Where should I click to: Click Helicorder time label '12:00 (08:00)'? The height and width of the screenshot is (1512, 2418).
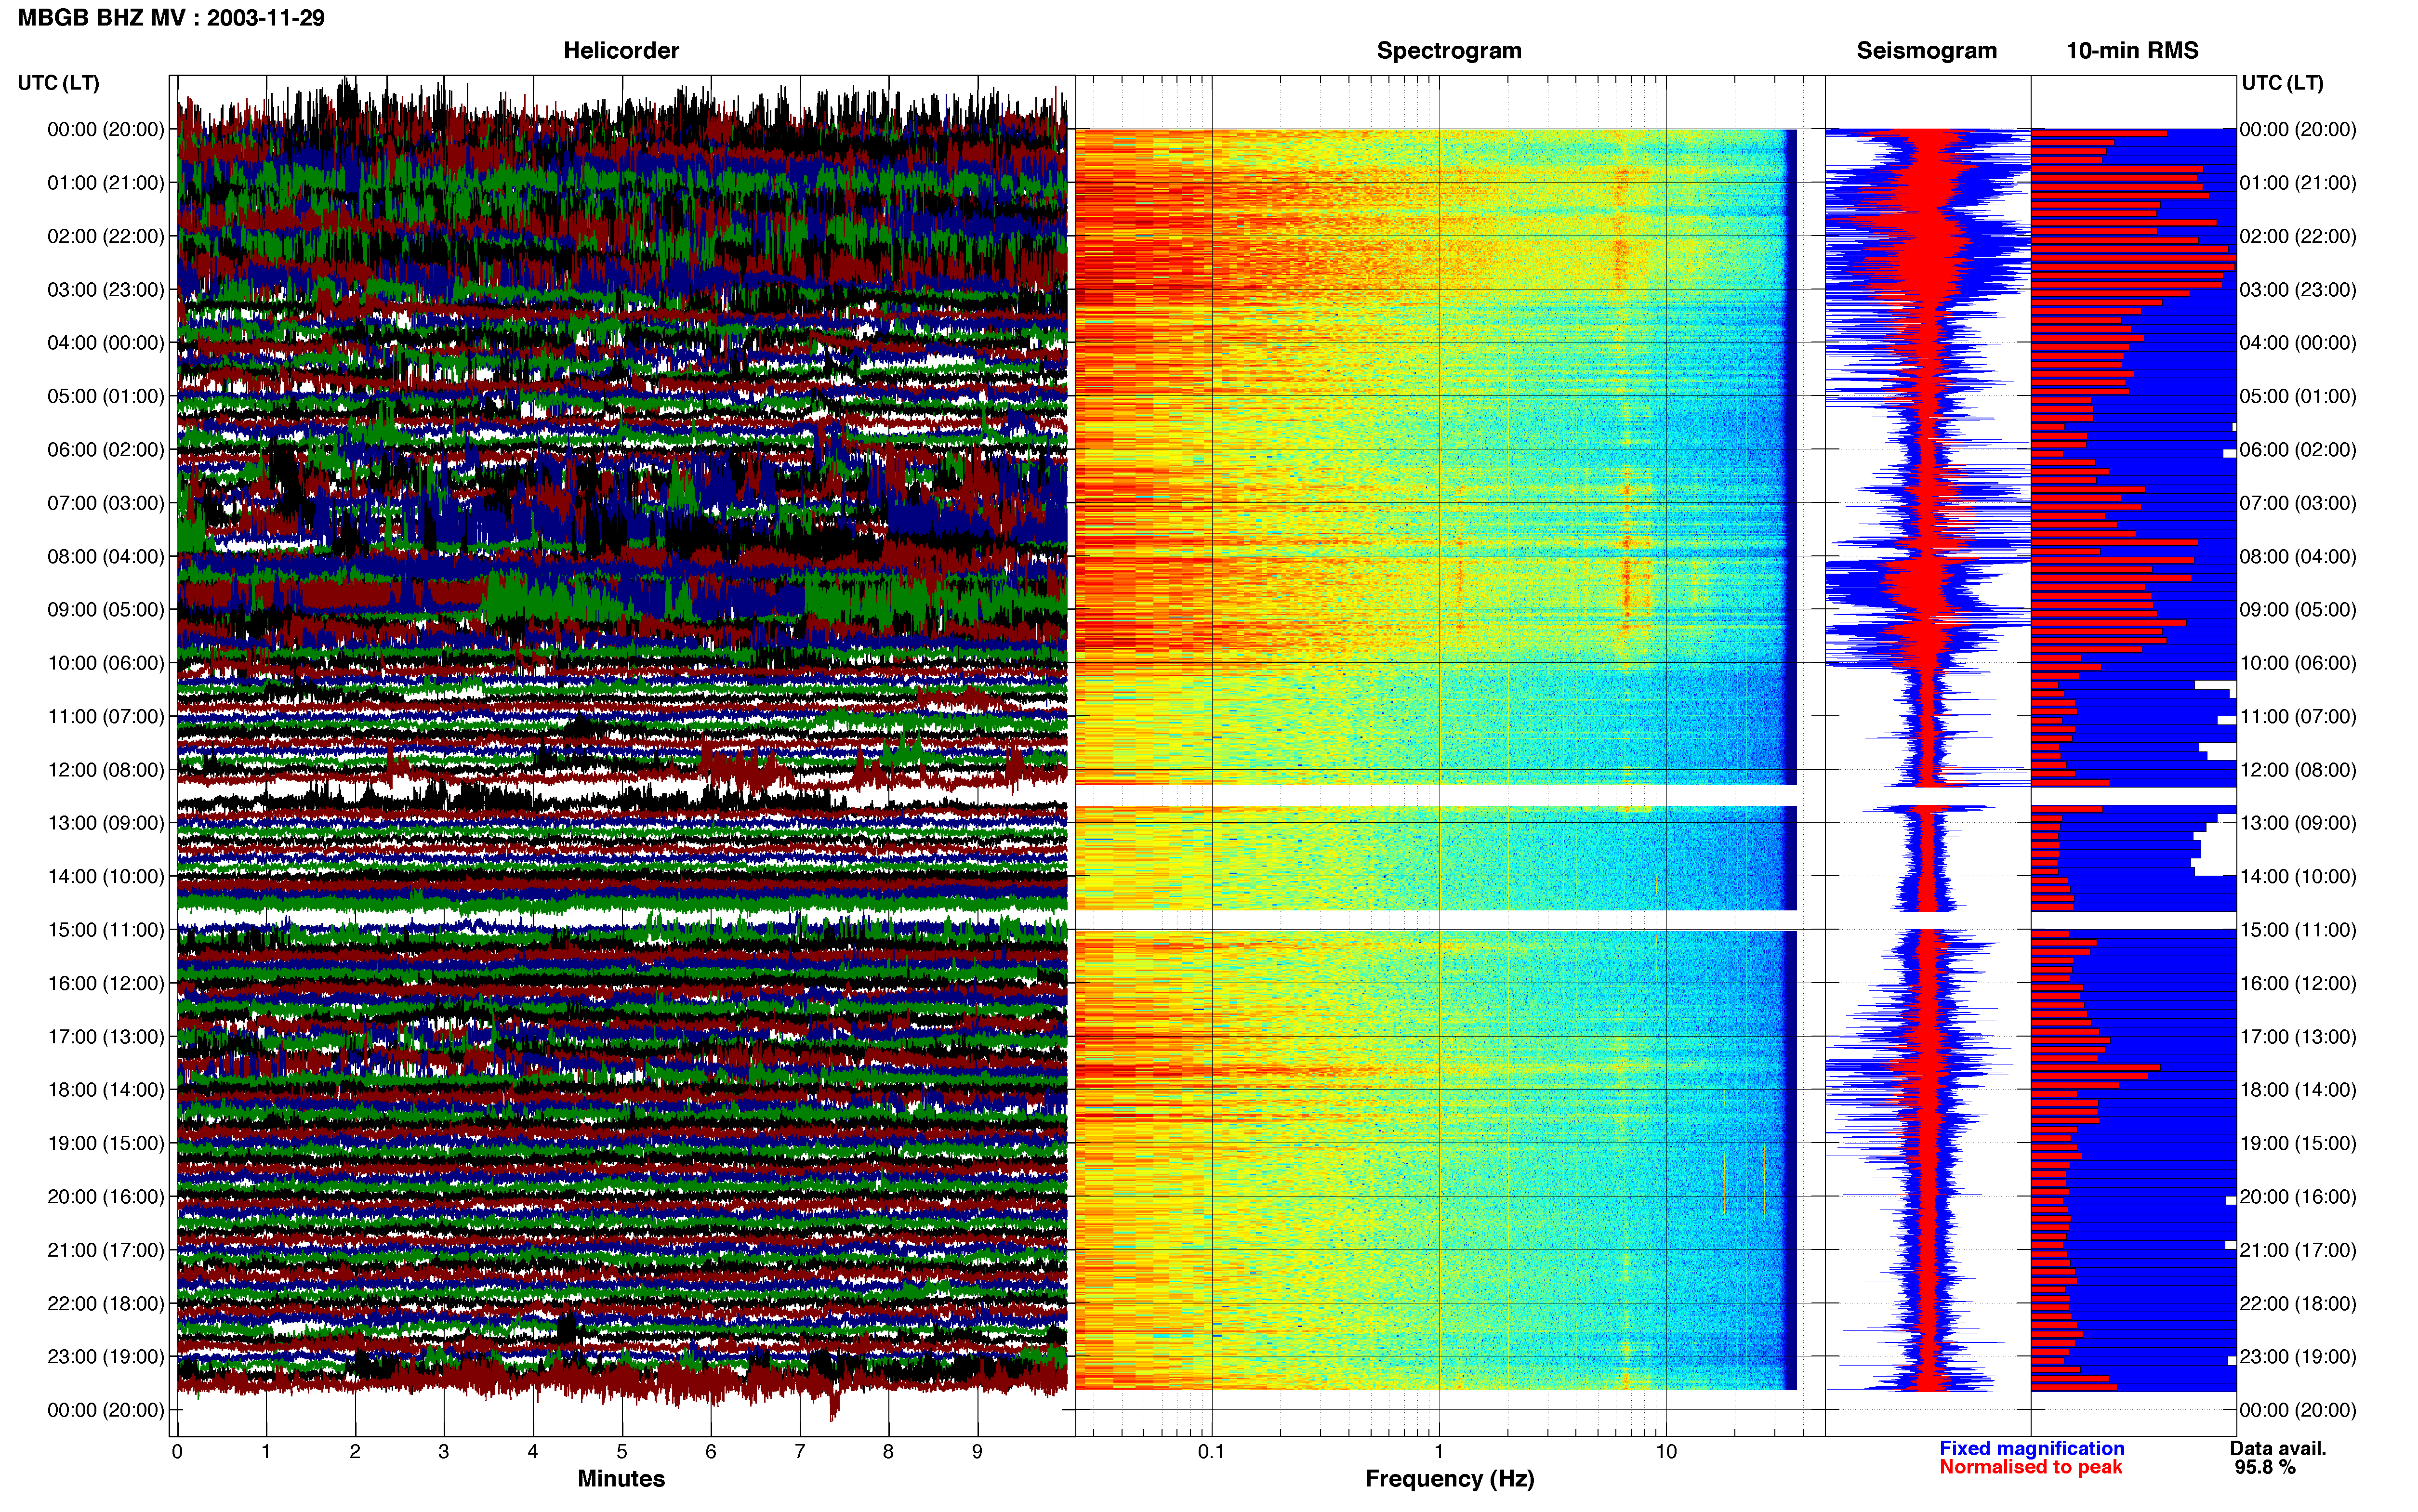(106, 770)
